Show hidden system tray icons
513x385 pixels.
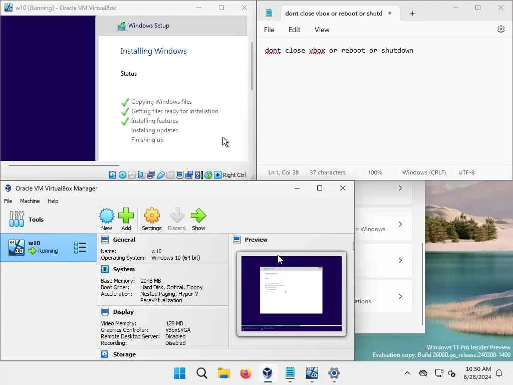407,373
